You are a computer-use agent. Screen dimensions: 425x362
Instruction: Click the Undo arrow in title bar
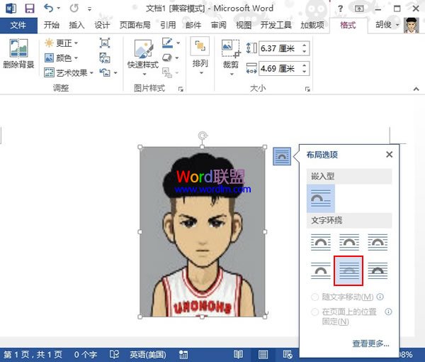[x=48, y=9]
